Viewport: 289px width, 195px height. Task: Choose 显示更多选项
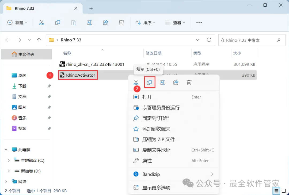pos(174,188)
